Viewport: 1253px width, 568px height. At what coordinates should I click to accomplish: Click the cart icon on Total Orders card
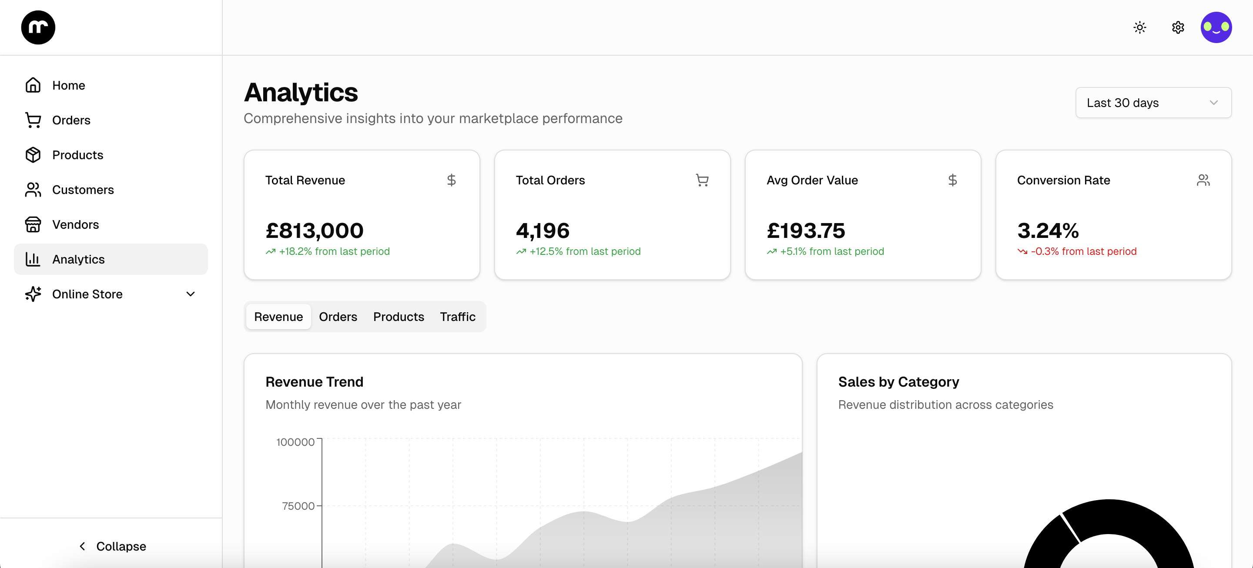pyautogui.click(x=702, y=180)
